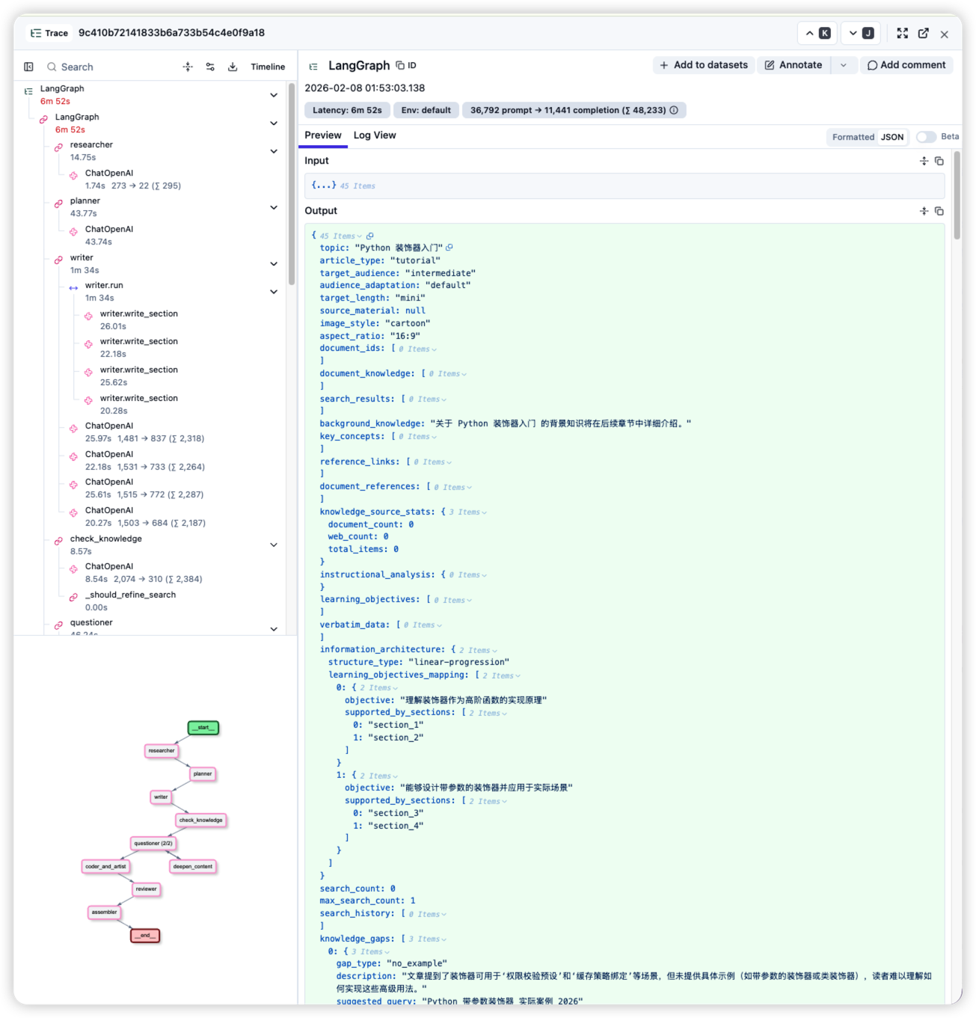Copy the Output section contents
Image resolution: width=976 pixels, height=1018 pixels.
(939, 211)
